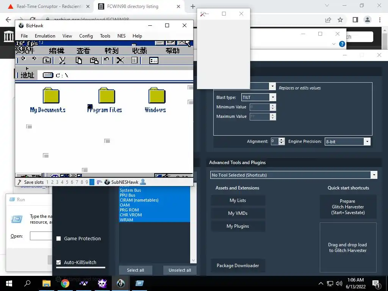Click the Chrome share icon

[328, 20]
